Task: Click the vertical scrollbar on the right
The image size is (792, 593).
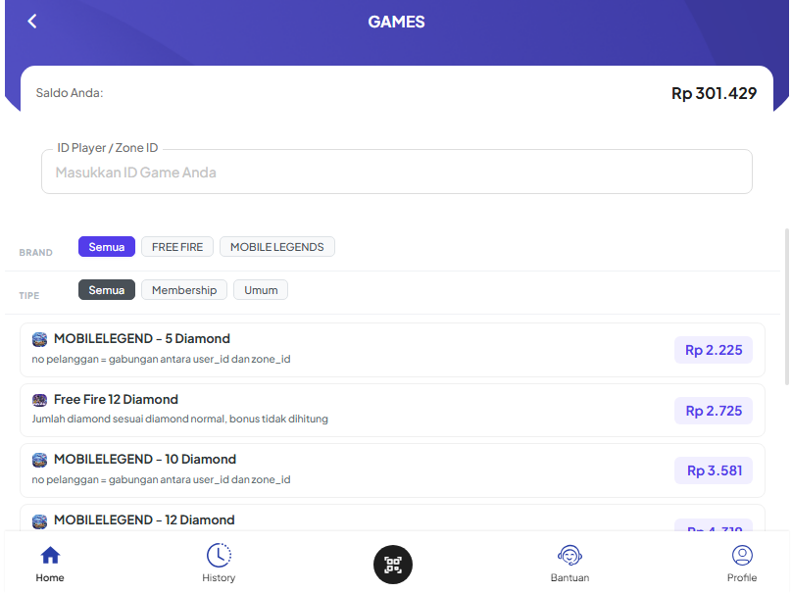Action: pos(786,306)
